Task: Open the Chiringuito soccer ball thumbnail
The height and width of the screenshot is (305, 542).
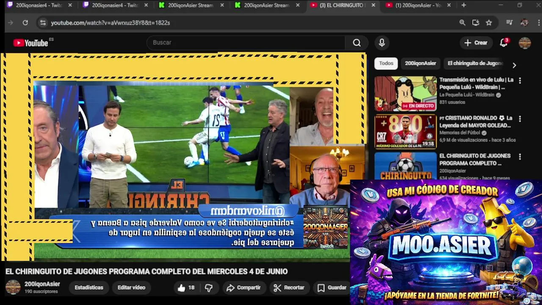Action: (x=405, y=166)
